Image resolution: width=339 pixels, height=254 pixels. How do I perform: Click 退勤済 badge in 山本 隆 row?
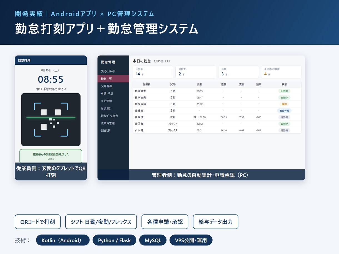tap(284, 130)
